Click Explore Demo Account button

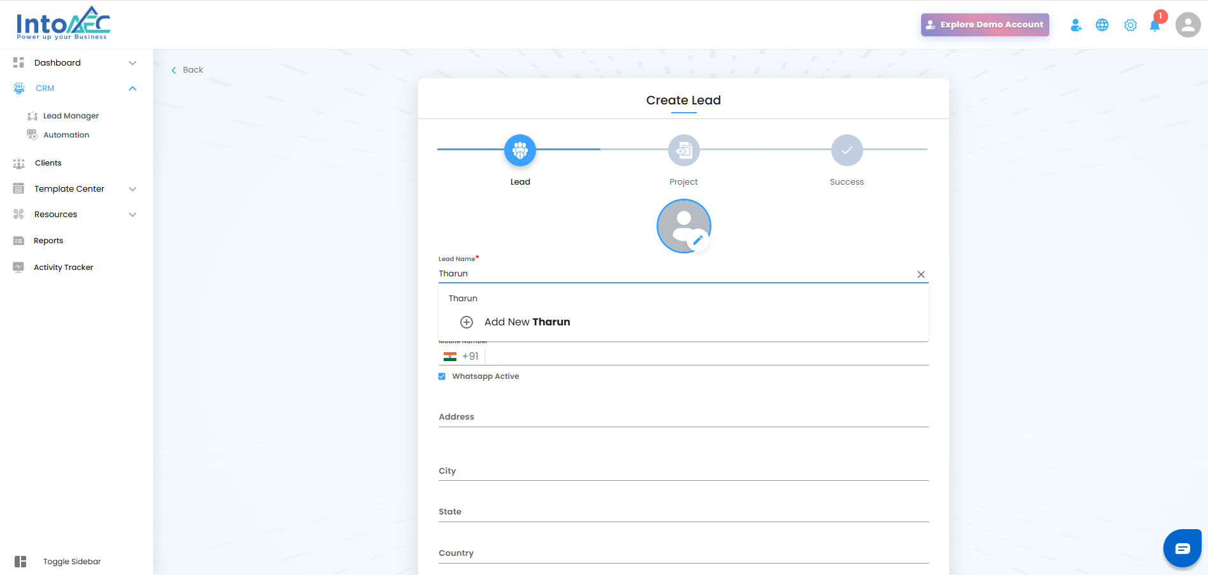coord(984,25)
